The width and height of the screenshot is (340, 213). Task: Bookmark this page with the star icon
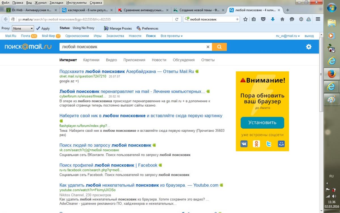pos(245,19)
